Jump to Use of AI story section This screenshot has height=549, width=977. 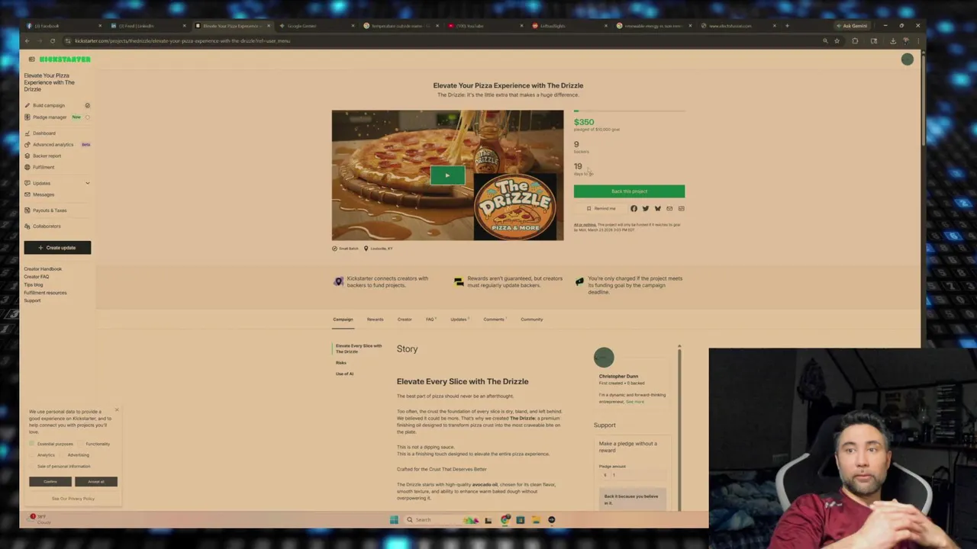point(345,374)
